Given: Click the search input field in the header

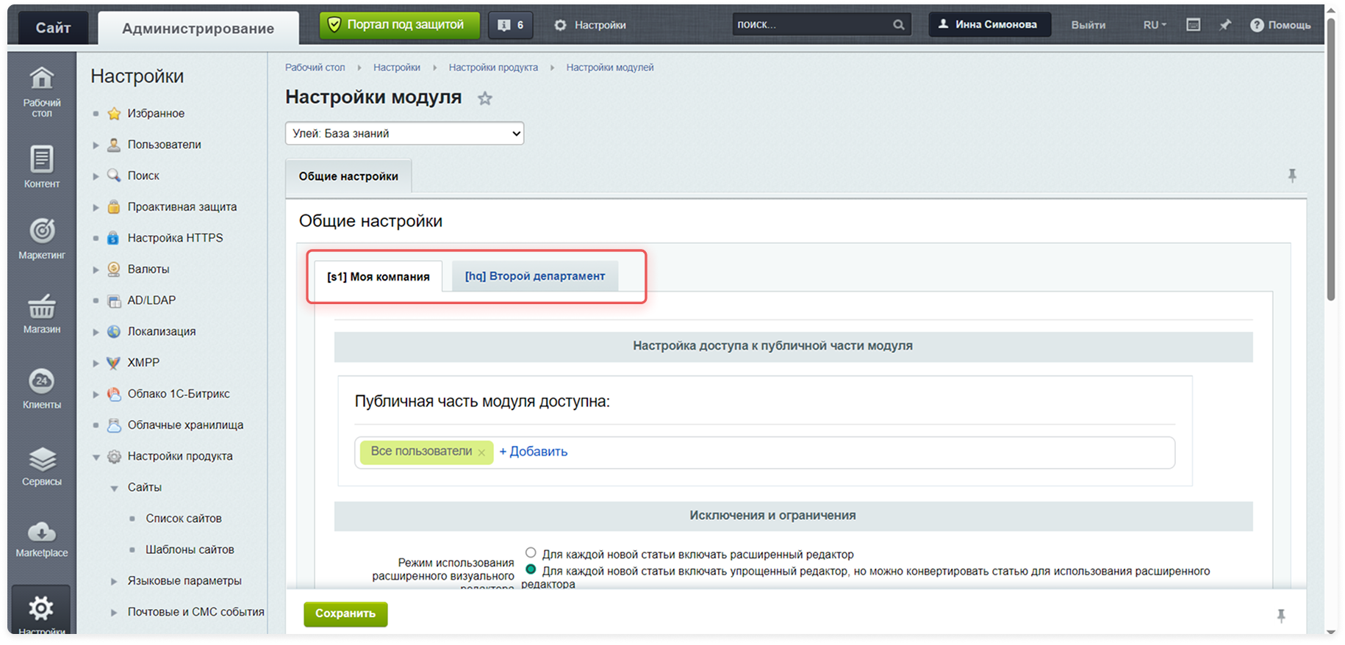Looking at the screenshot, I should pyautogui.click(x=812, y=25).
